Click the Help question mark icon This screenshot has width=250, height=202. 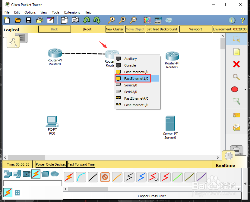pyautogui.click(x=242, y=20)
